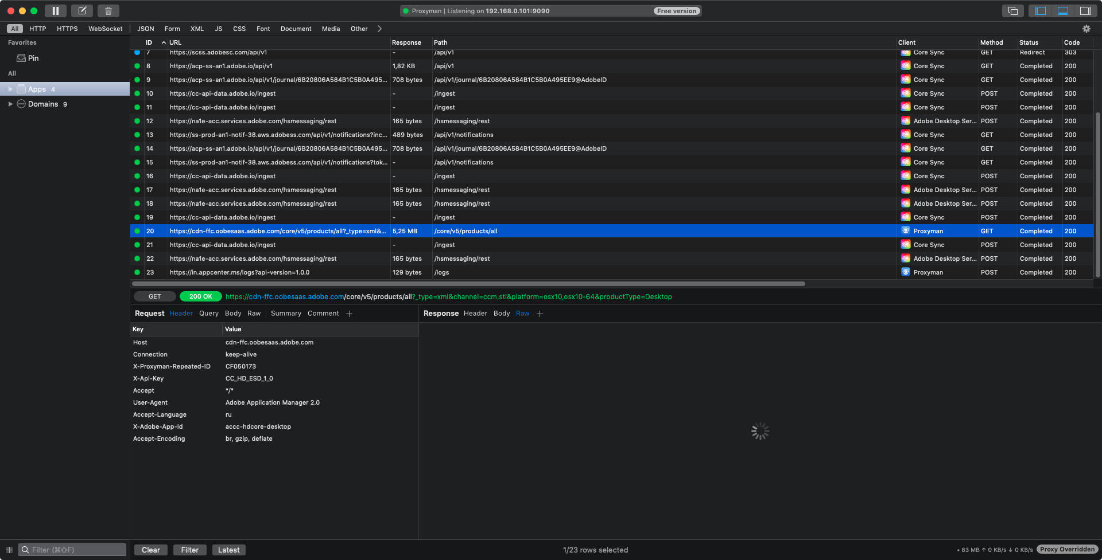The height and width of the screenshot is (560, 1102).
Task: Filter by WebSocket traffic
Action: (105, 29)
